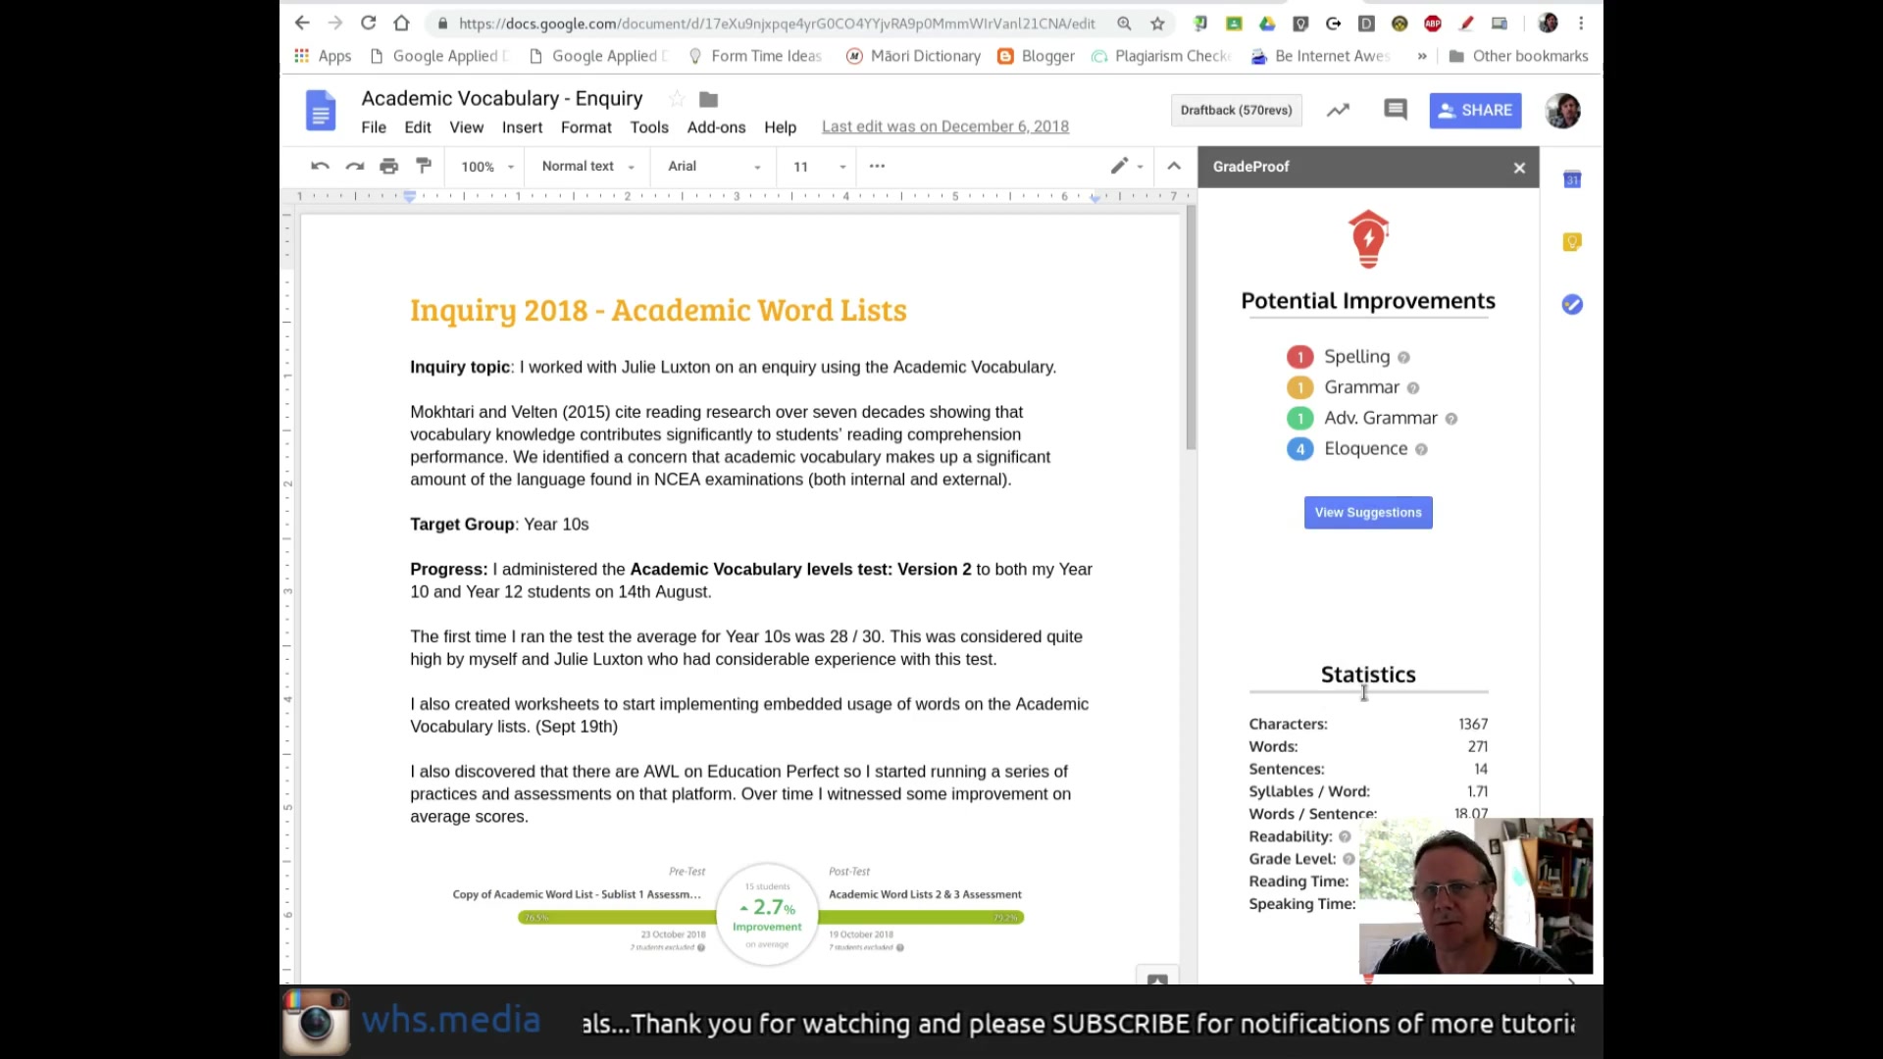The height and width of the screenshot is (1059, 1883).
Task: Expand the Normal text style dropdown
Action: (587, 167)
